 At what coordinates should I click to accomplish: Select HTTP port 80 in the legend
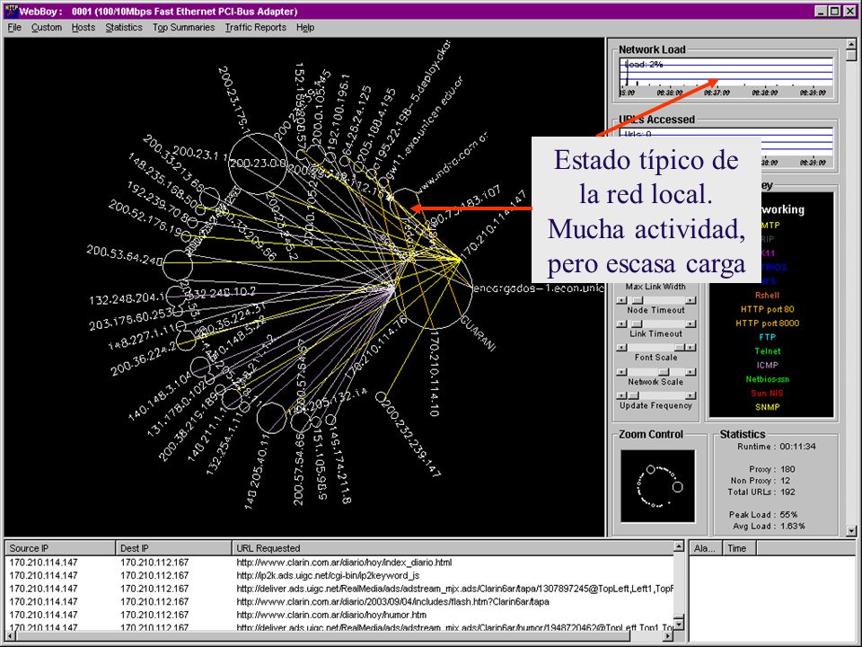767,309
